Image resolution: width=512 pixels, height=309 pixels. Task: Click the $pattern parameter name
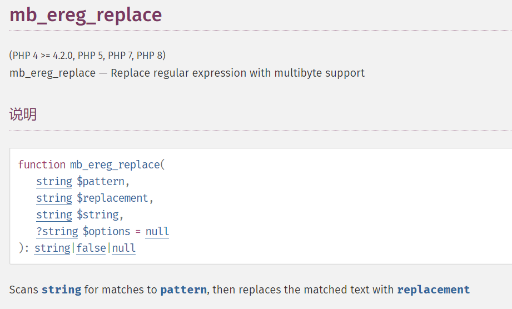click(x=101, y=181)
